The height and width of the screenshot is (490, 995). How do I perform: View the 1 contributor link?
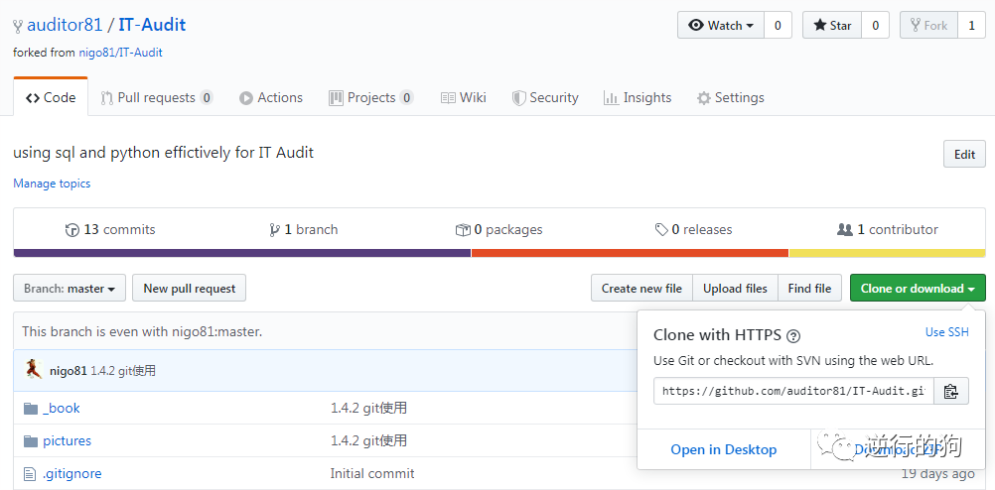coord(888,229)
